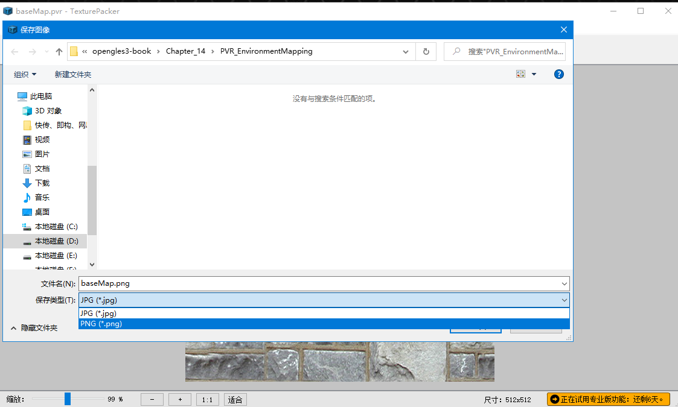Change folder view using the view icon
Image resolution: width=678 pixels, height=407 pixels.
click(520, 73)
